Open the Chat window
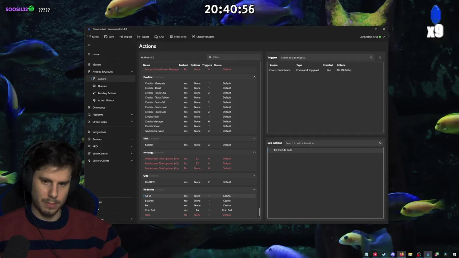 tap(159, 37)
